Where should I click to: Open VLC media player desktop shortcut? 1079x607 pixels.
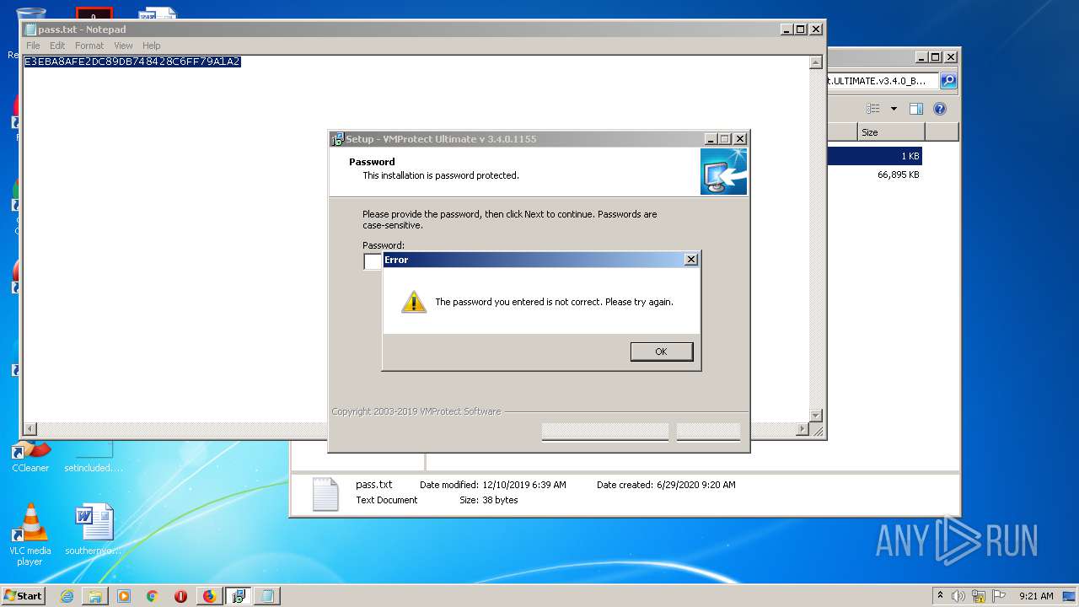click(30, 534)
